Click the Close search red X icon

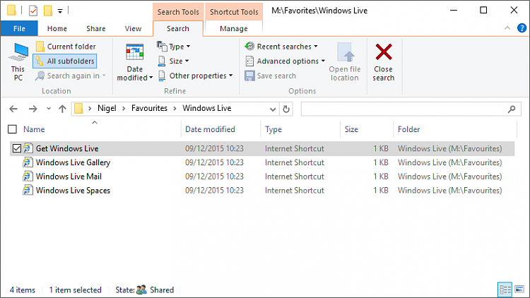pyautogui.click(x=384, y=54)
